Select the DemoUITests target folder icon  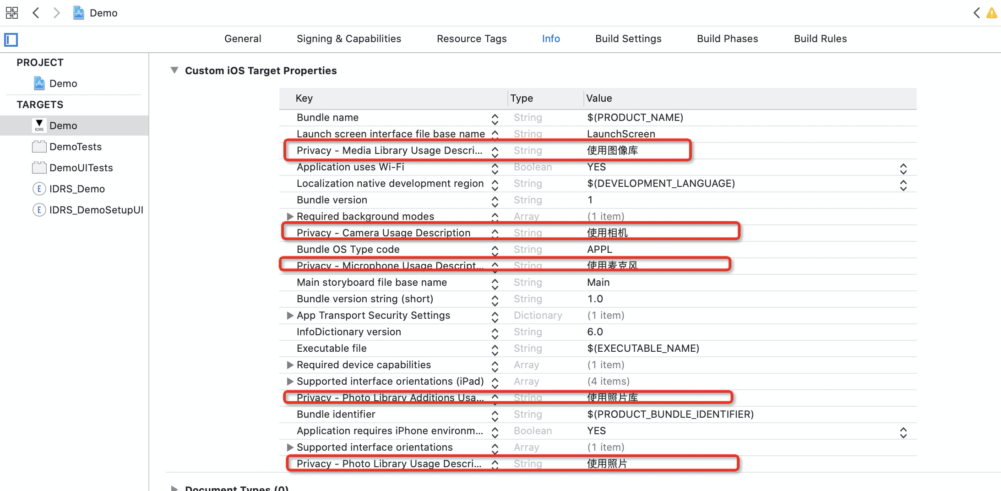(x=39, y=168)
